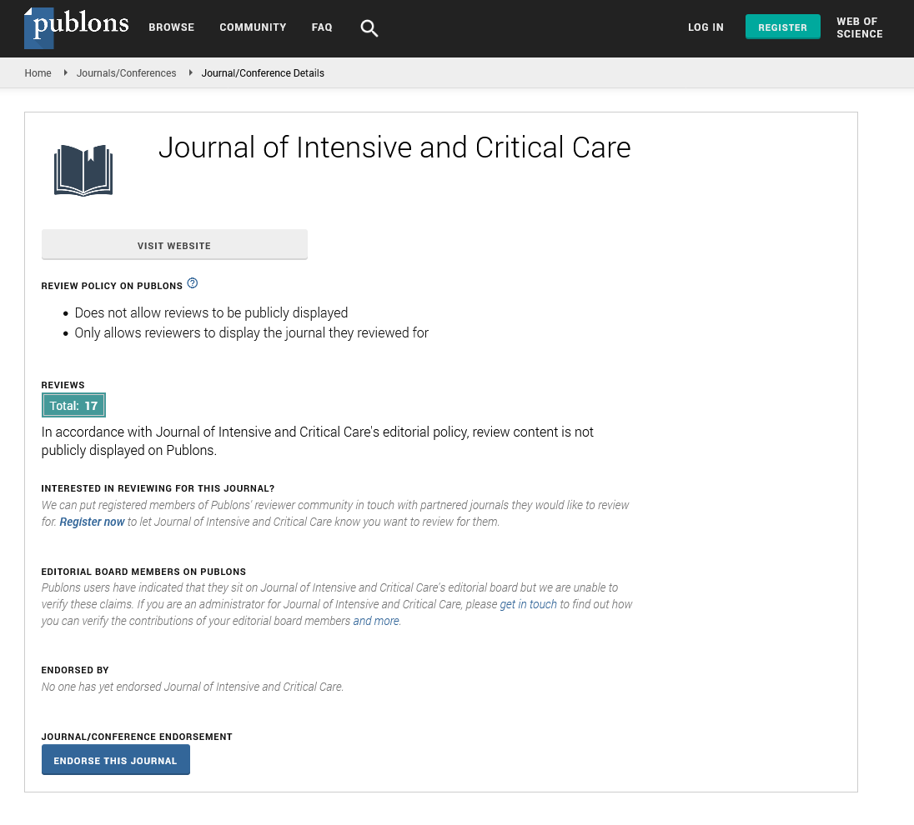Viewport: 914px width, 825px height.
Task: Click the review policy help icon
Action: point(193,283)
